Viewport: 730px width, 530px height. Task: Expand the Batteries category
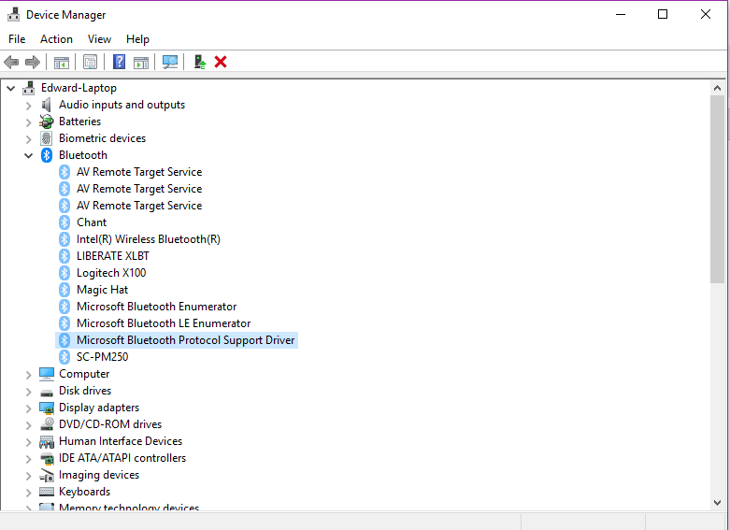click(x=29, y=122)
